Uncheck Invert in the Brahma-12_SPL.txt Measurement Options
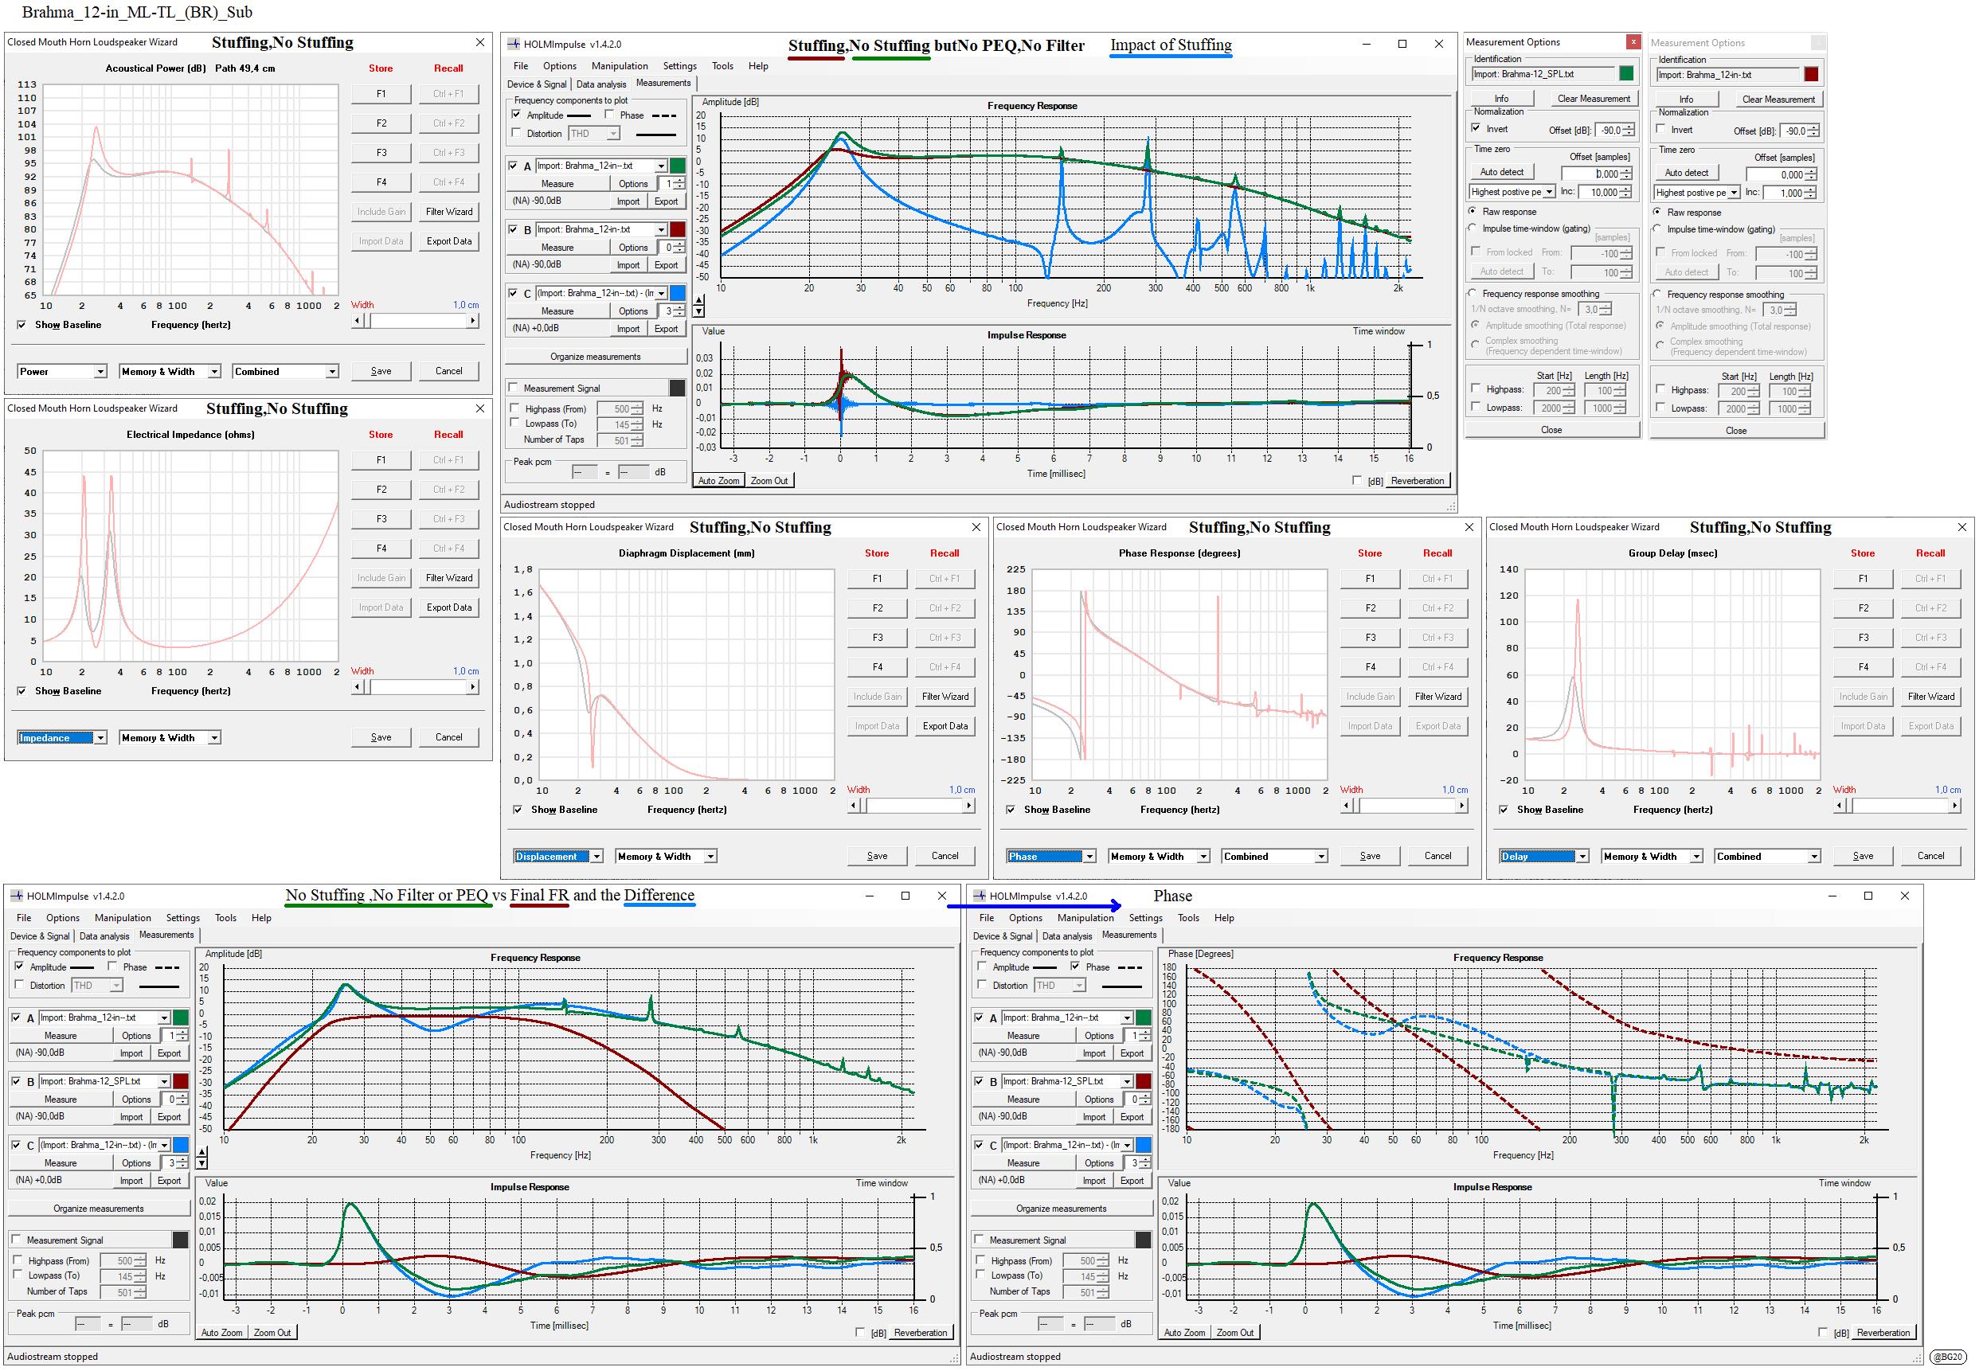 1476,129
